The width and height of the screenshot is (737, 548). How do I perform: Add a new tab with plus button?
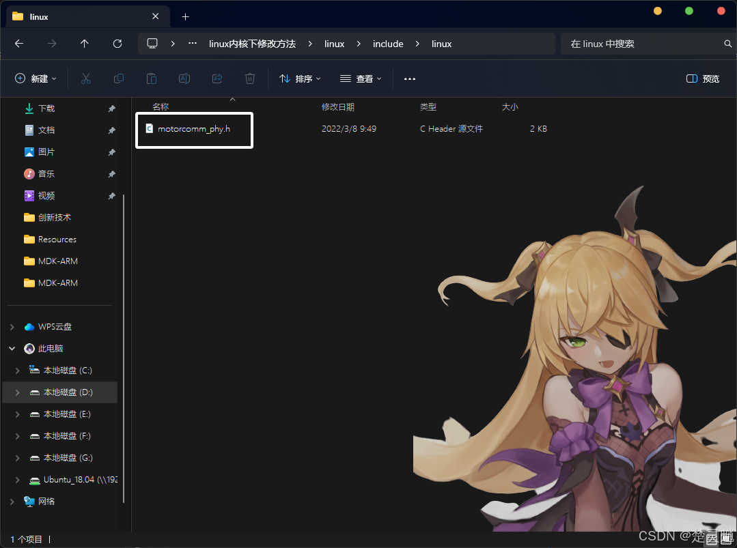(186, 17)
